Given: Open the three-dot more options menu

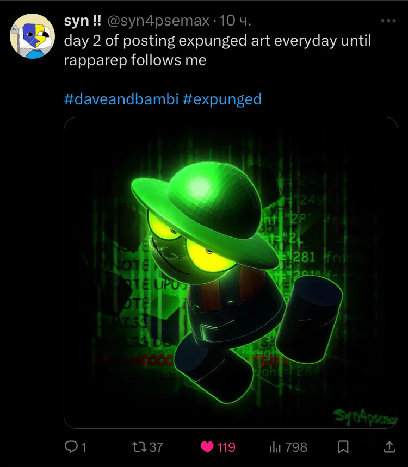Looking at the screenshot, I should pyautogui.click(x=388, y=21).
